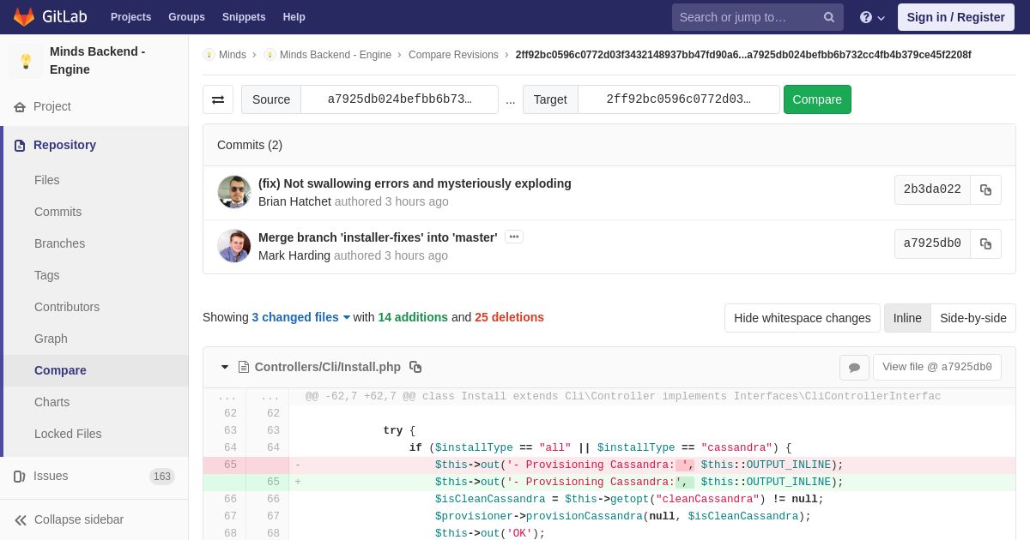Screen dimensions: 1030x540
Task: Collapse the Controllers/Cli/Install.php diff
Action: coord(225,367)
